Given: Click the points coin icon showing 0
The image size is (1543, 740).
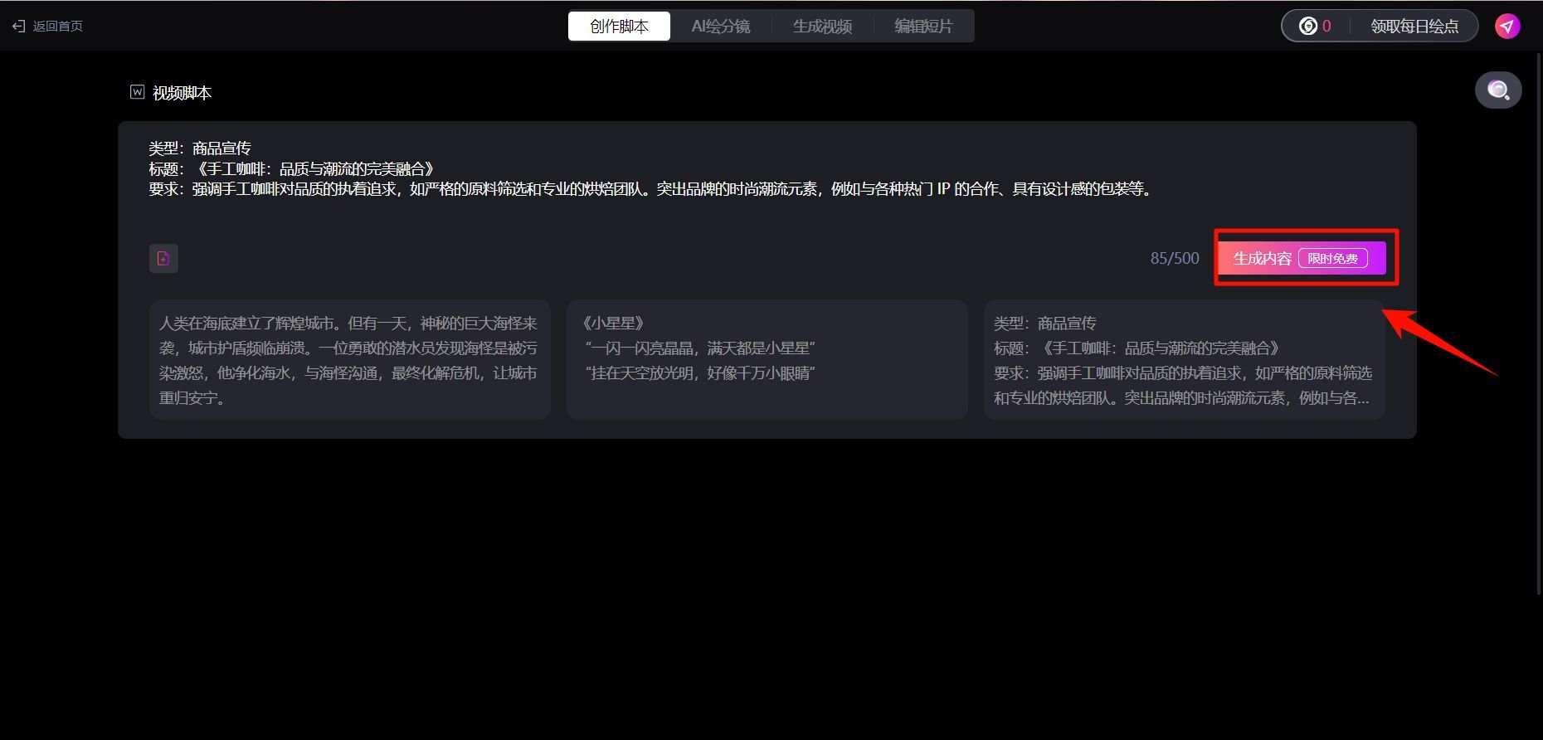Looking at the screenshot, I should [x=1308, y=27].
